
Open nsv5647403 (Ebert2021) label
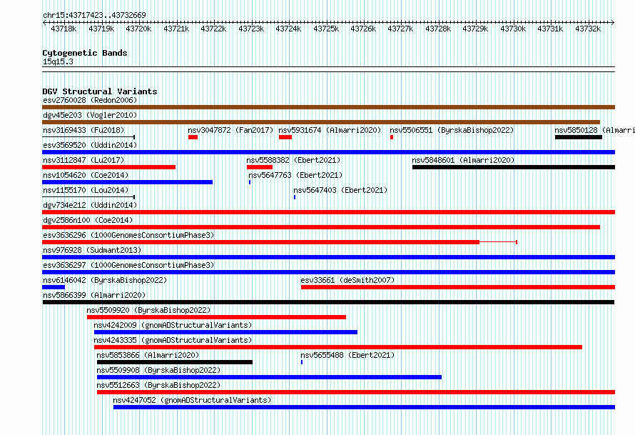tap(340, 190)
